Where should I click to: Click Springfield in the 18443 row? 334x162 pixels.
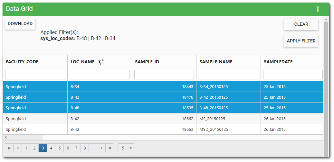click(16, 87)
